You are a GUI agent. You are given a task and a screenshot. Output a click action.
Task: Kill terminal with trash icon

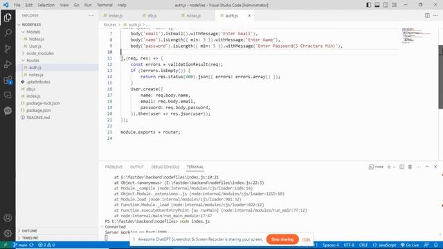point(410,167)
